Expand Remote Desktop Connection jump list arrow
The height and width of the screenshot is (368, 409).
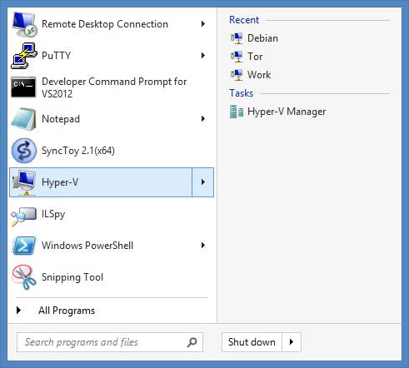click(x=203, y=24)
